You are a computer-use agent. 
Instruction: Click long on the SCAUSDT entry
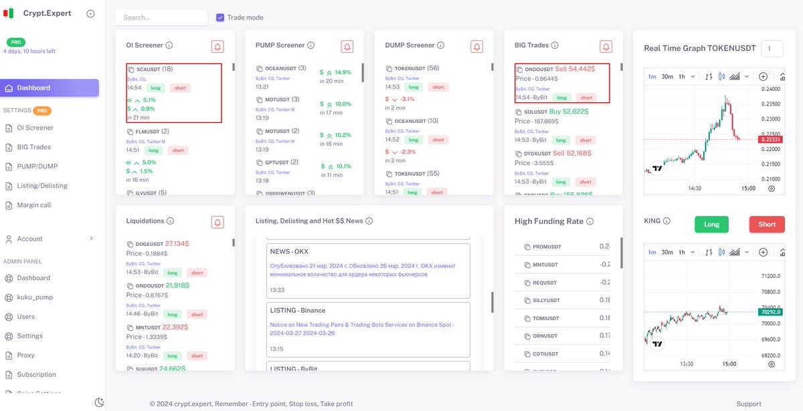coord(156,88)
